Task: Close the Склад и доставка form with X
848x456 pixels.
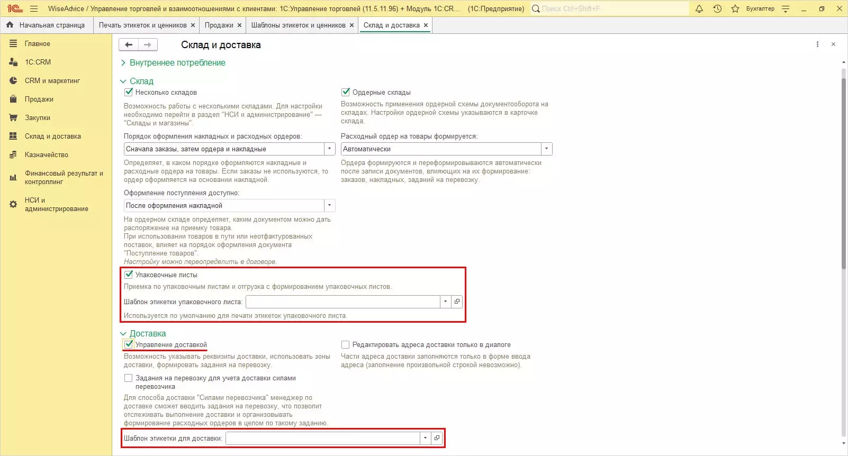Action: coord(833,44)
